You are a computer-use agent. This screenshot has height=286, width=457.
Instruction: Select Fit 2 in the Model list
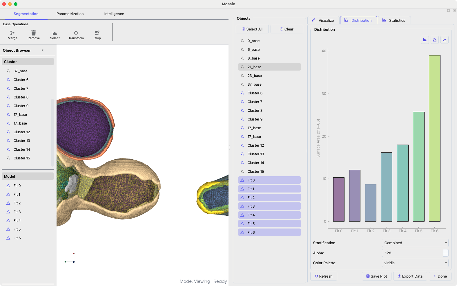28,203
